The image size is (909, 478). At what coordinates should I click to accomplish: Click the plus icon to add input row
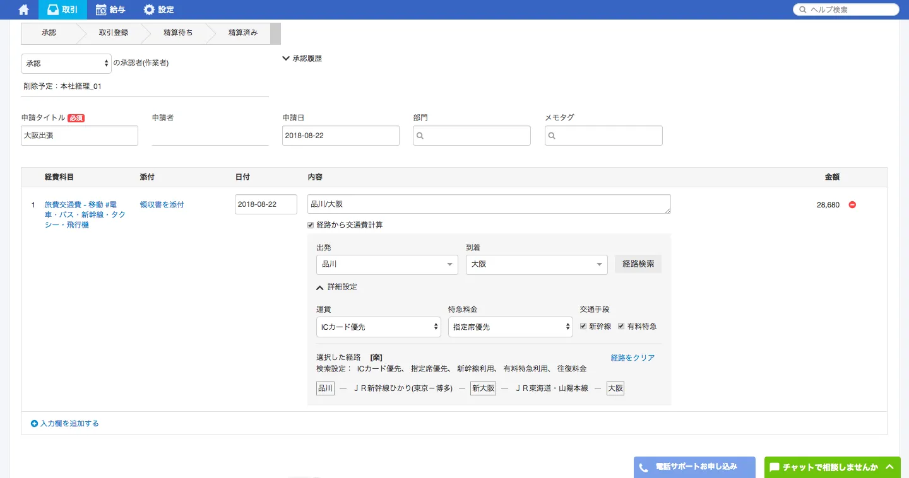click(34, 424)
